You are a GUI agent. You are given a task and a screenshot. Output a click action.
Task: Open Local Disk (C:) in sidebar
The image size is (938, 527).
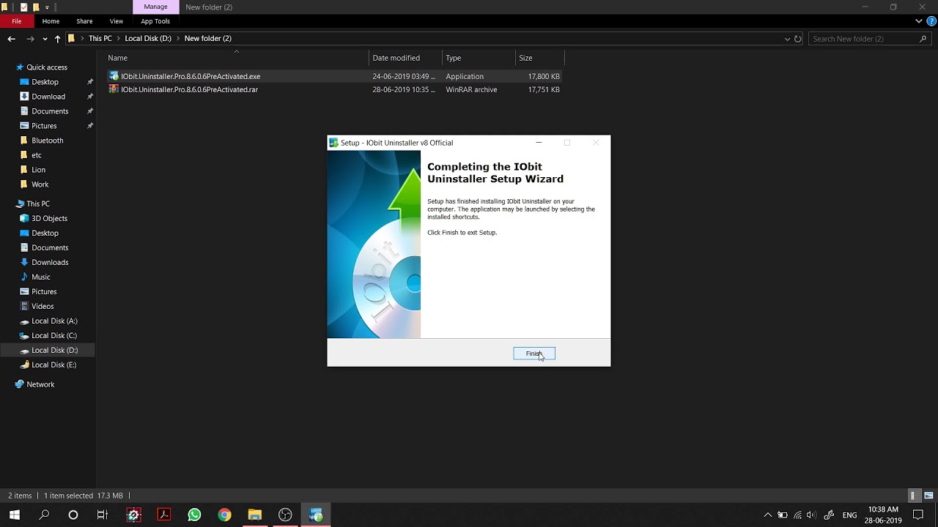click(x=54, y=335)
